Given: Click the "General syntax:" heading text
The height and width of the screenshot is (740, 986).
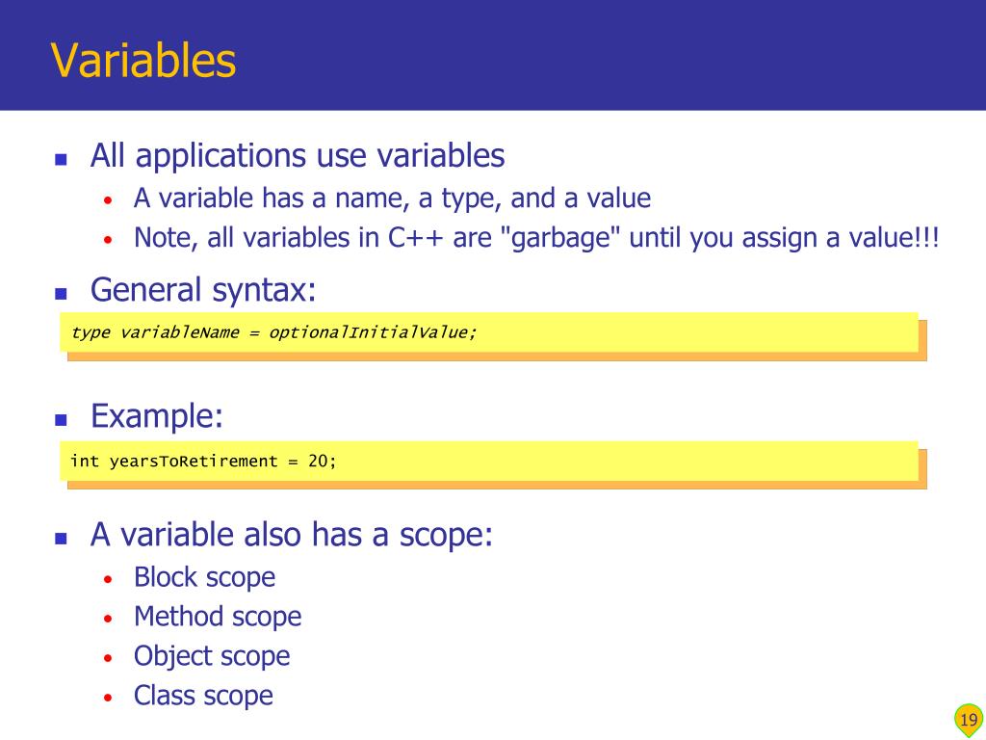Looking at the screenshot, I should [x=203, y=290].
